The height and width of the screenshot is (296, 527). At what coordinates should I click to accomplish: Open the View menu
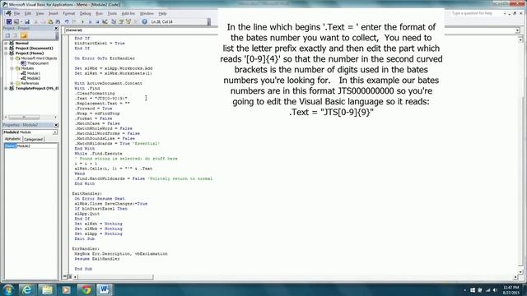[40, 13]
